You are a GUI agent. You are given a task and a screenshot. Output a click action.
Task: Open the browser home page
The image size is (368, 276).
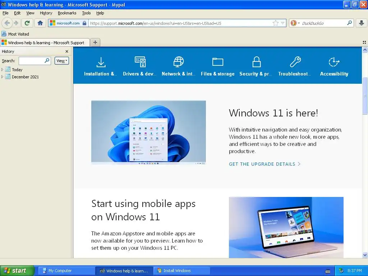(40, 23)
